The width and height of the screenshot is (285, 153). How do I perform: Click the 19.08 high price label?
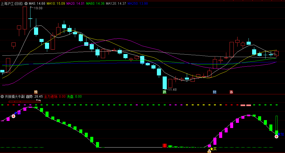38,8
